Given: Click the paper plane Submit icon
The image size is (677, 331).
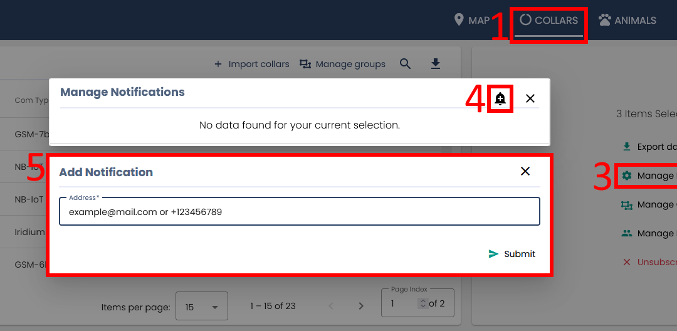Looking at the screenshot, I should tap(494, 254).
